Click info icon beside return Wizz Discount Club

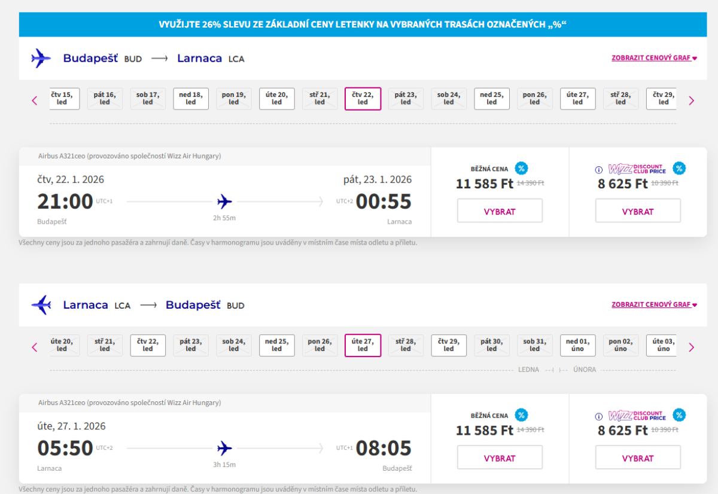click(x=599, y=416)
